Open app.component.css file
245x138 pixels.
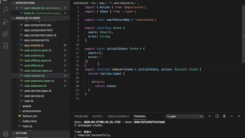38,25
